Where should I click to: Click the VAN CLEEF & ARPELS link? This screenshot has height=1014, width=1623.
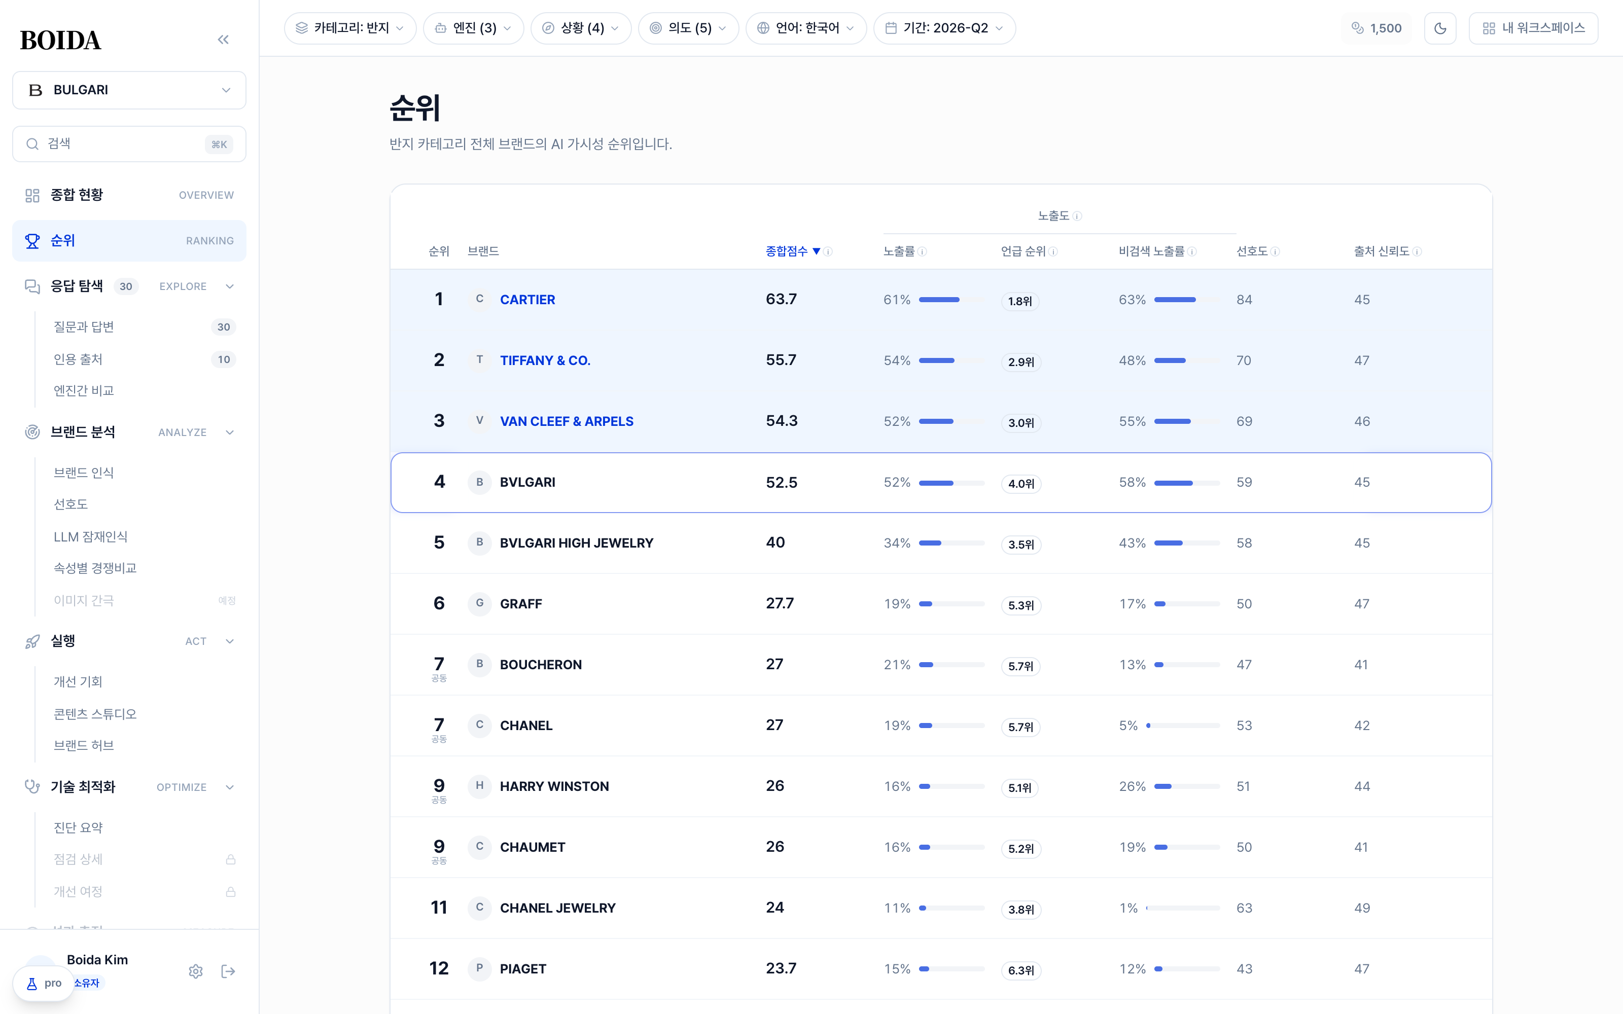[566, 421]
